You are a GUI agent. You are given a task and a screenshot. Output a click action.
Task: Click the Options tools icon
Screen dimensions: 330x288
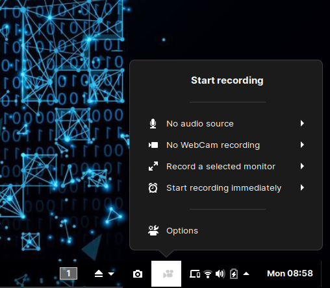point(153,230)
